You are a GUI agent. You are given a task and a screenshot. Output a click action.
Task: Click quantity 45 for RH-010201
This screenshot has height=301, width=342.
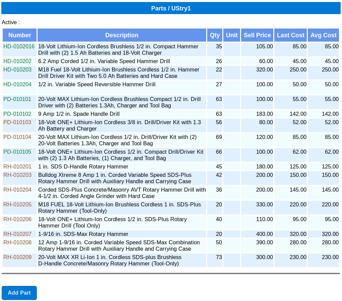pyautogui.click(x=219, y=166)
